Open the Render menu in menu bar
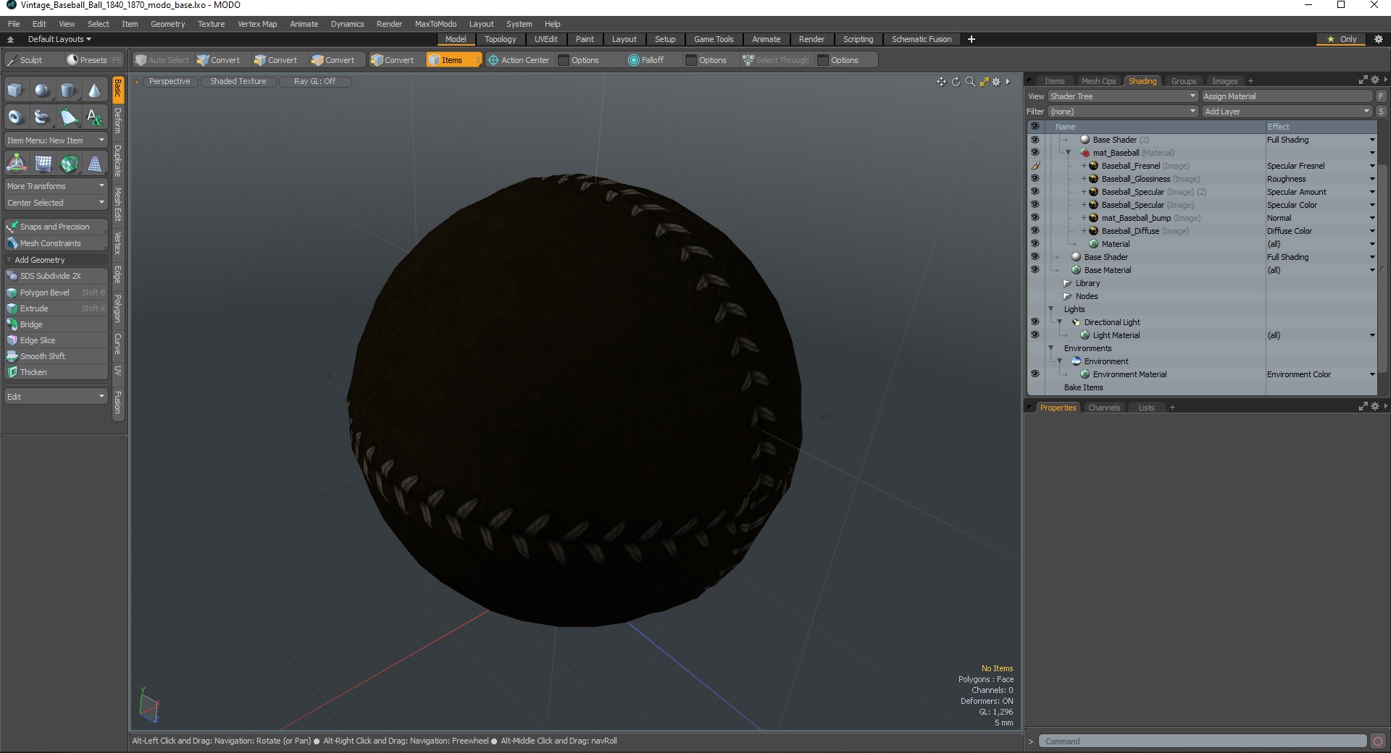Viewport: 1391px width, 753px height. click(x=389, y=24)
